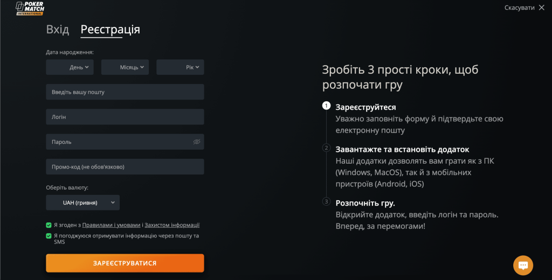The image size is (552, 280).
Task: Click step 2 circle marker
Action: point(326,148)
